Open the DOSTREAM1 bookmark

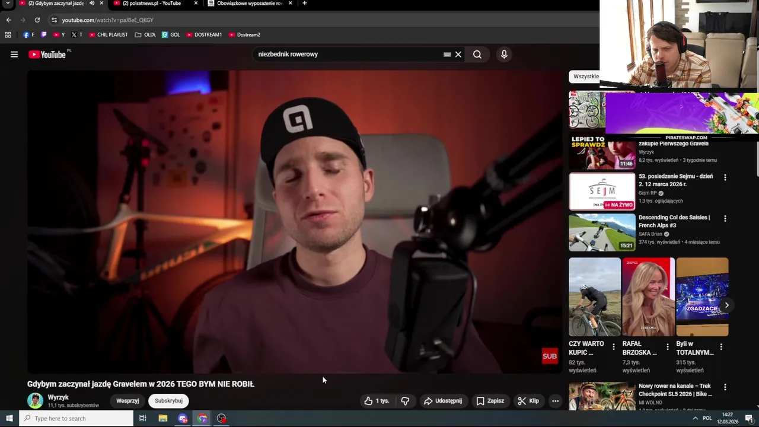coord(204,35)
